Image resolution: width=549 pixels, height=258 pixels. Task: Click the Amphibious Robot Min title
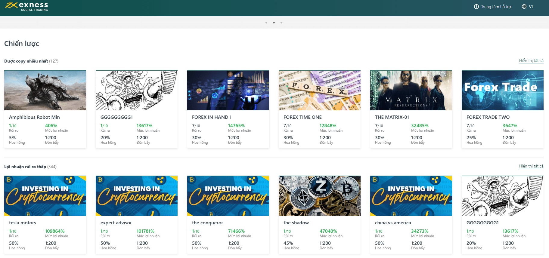tap(34, 117)
